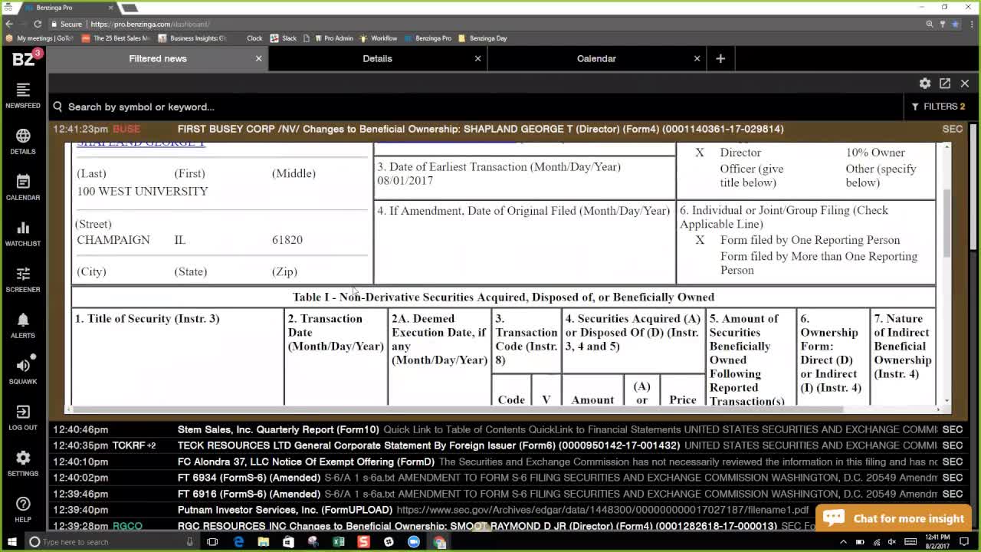Open the Alerts bell section
The image size is (981, 552).
click(23, 325)
